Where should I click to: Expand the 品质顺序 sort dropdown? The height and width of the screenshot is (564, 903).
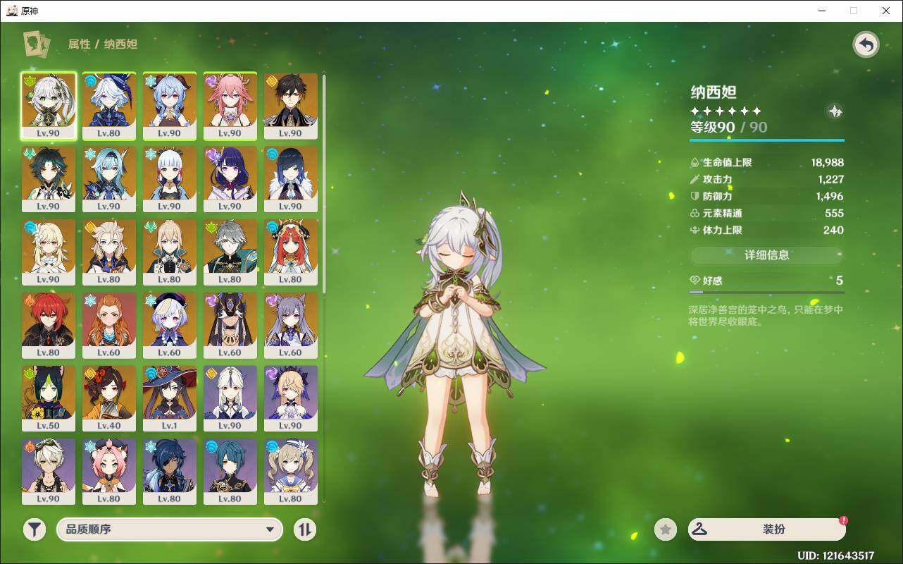coord(170,529)
